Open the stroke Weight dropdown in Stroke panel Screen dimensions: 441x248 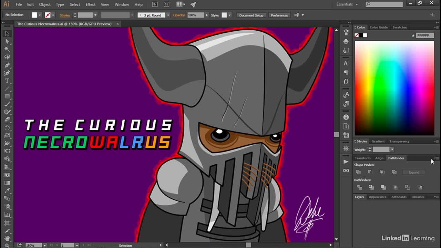392,149
